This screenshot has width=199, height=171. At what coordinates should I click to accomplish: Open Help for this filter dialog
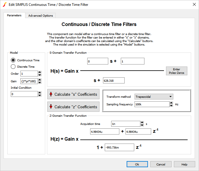184,164
